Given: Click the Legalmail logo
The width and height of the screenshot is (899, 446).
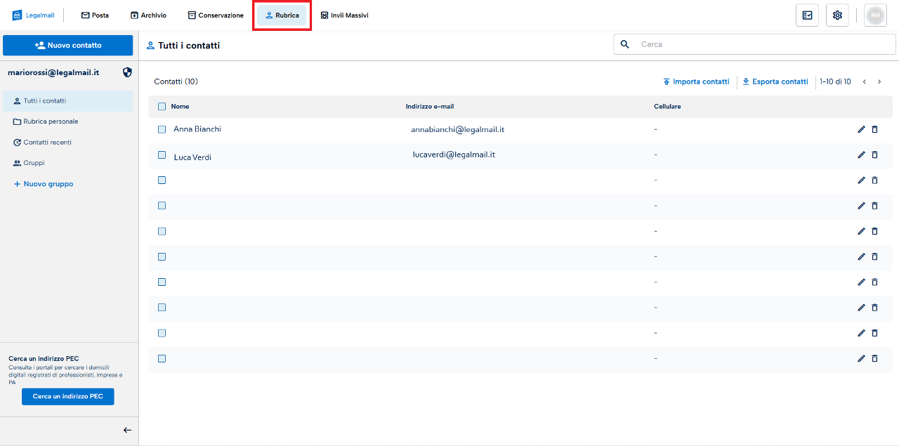Looking at the screenshot, I should click(x=33, y=15).
